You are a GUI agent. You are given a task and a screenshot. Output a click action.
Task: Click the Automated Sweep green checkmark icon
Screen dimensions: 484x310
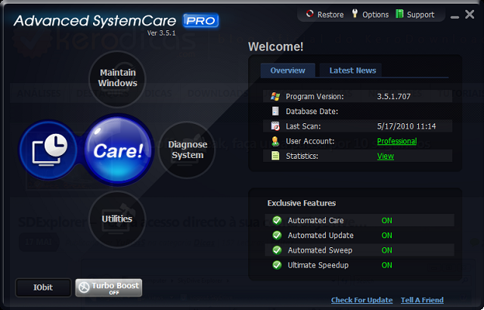pos(277,250)
